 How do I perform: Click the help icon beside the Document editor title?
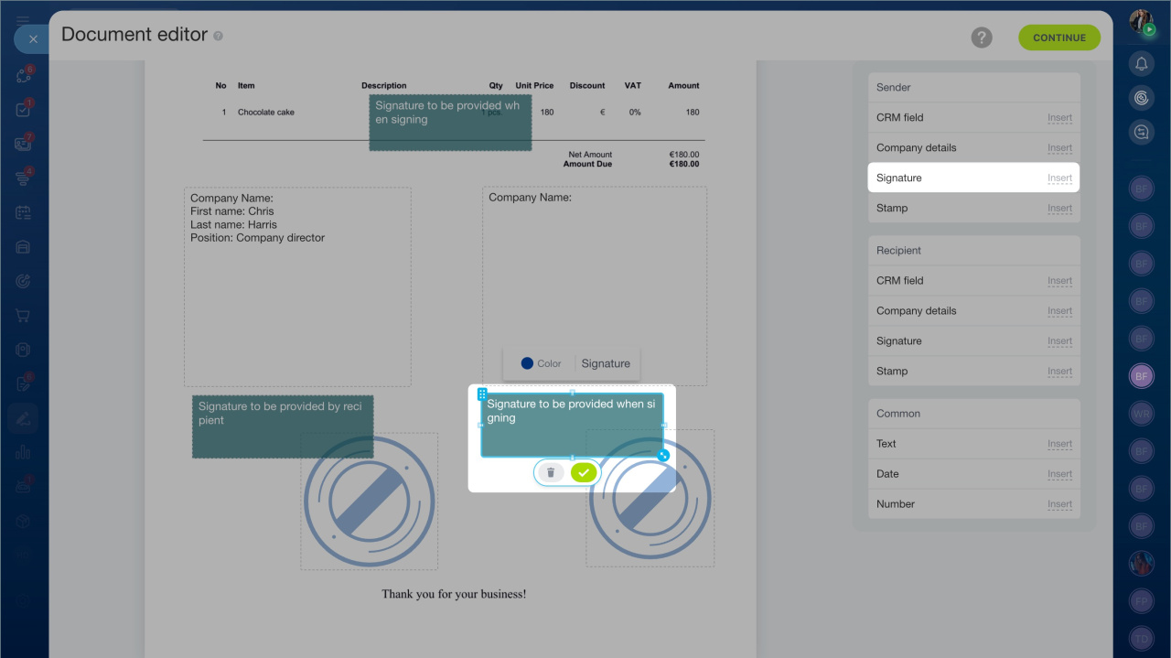(218, 37)
